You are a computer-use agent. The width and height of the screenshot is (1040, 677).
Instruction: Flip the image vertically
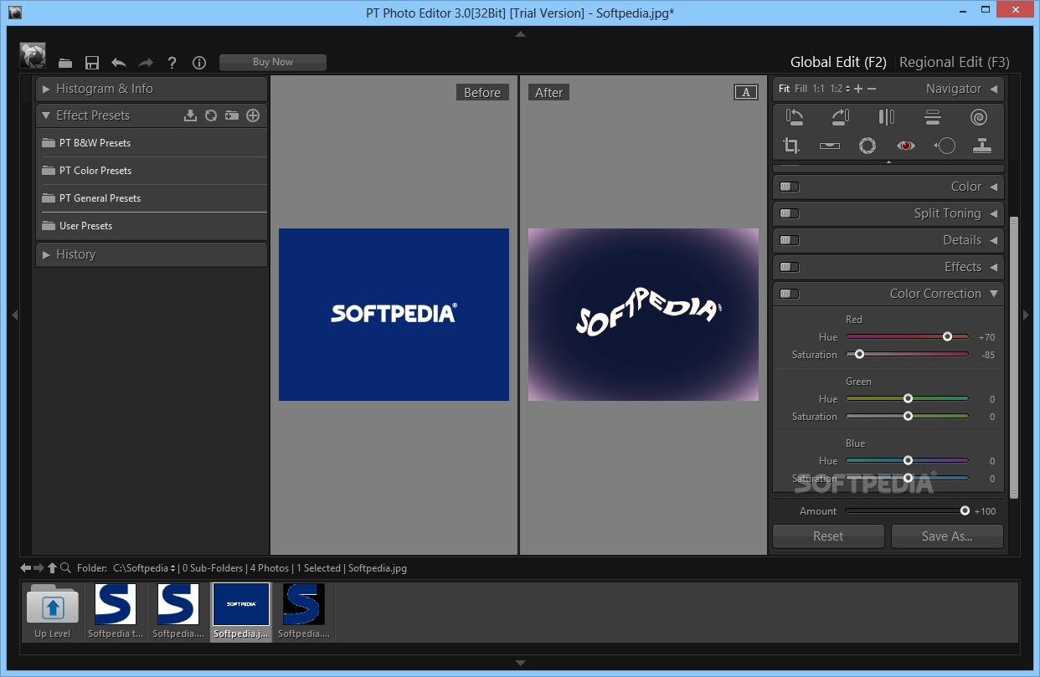click(x=933, y=118)
